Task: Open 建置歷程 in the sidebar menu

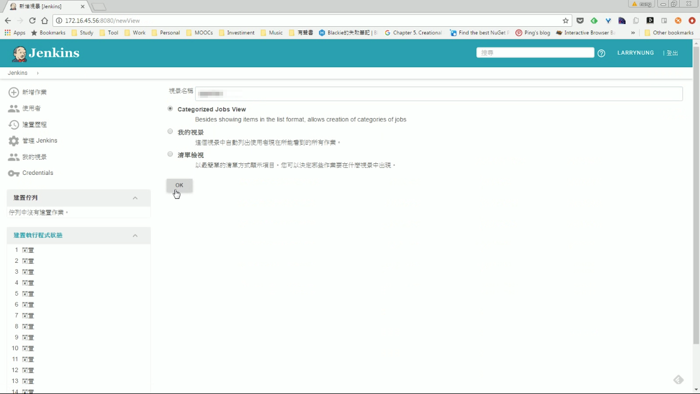Action: 34,125
